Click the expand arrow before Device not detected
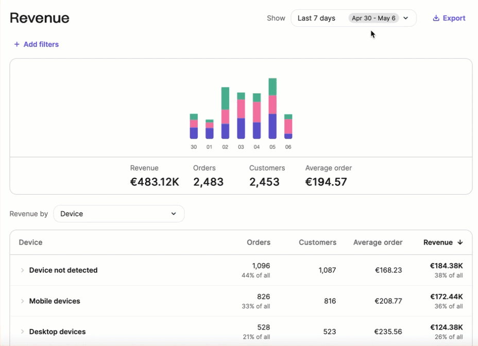Screen dimensions: 478x346 [x=22, y=270]
